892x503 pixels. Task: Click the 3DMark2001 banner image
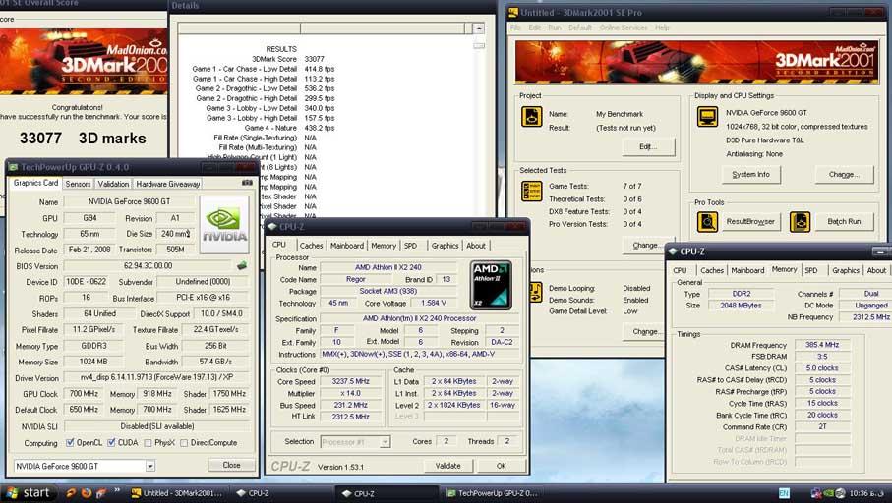695,62
